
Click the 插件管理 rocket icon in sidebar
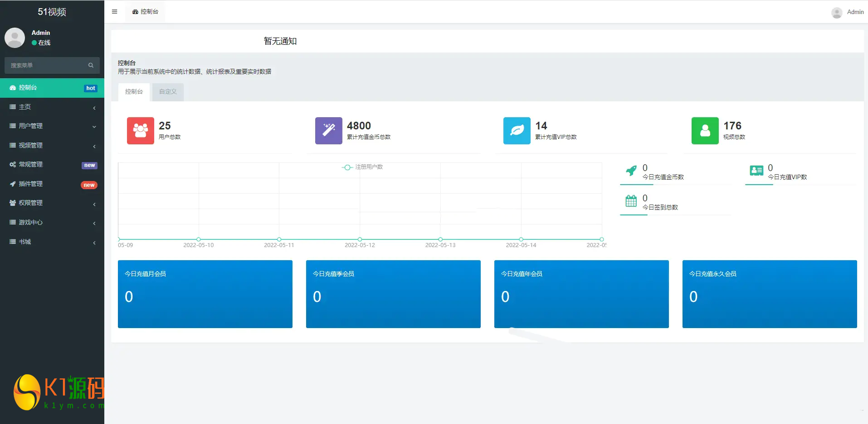[13, 184]
